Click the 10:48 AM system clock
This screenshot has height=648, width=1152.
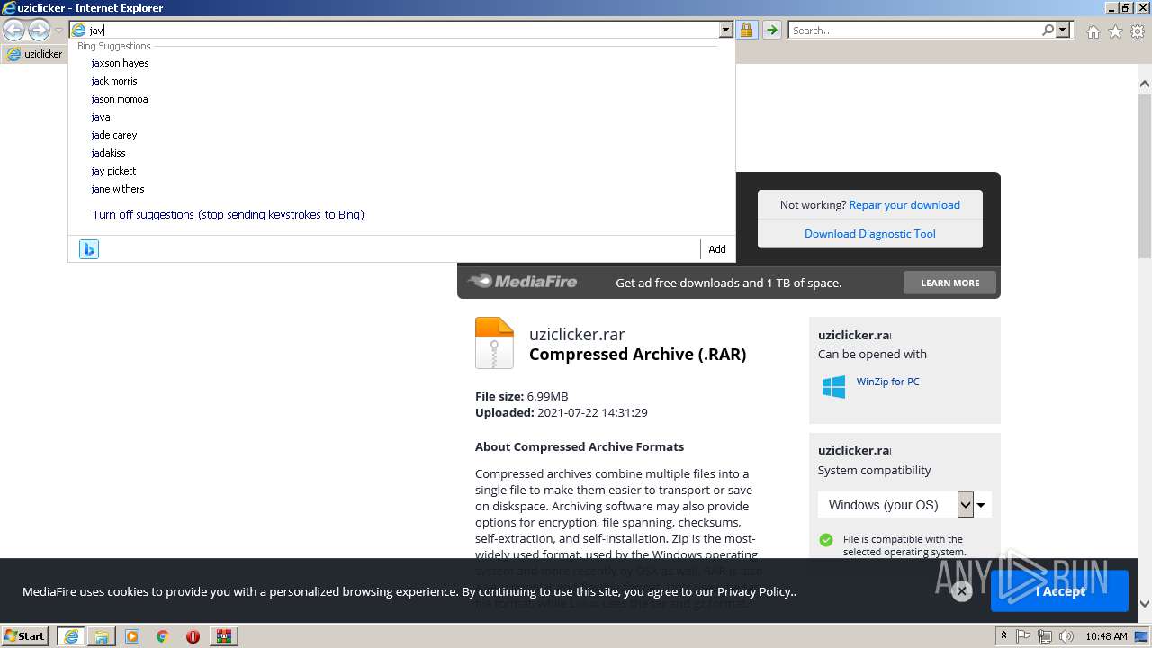[1106, 636]
